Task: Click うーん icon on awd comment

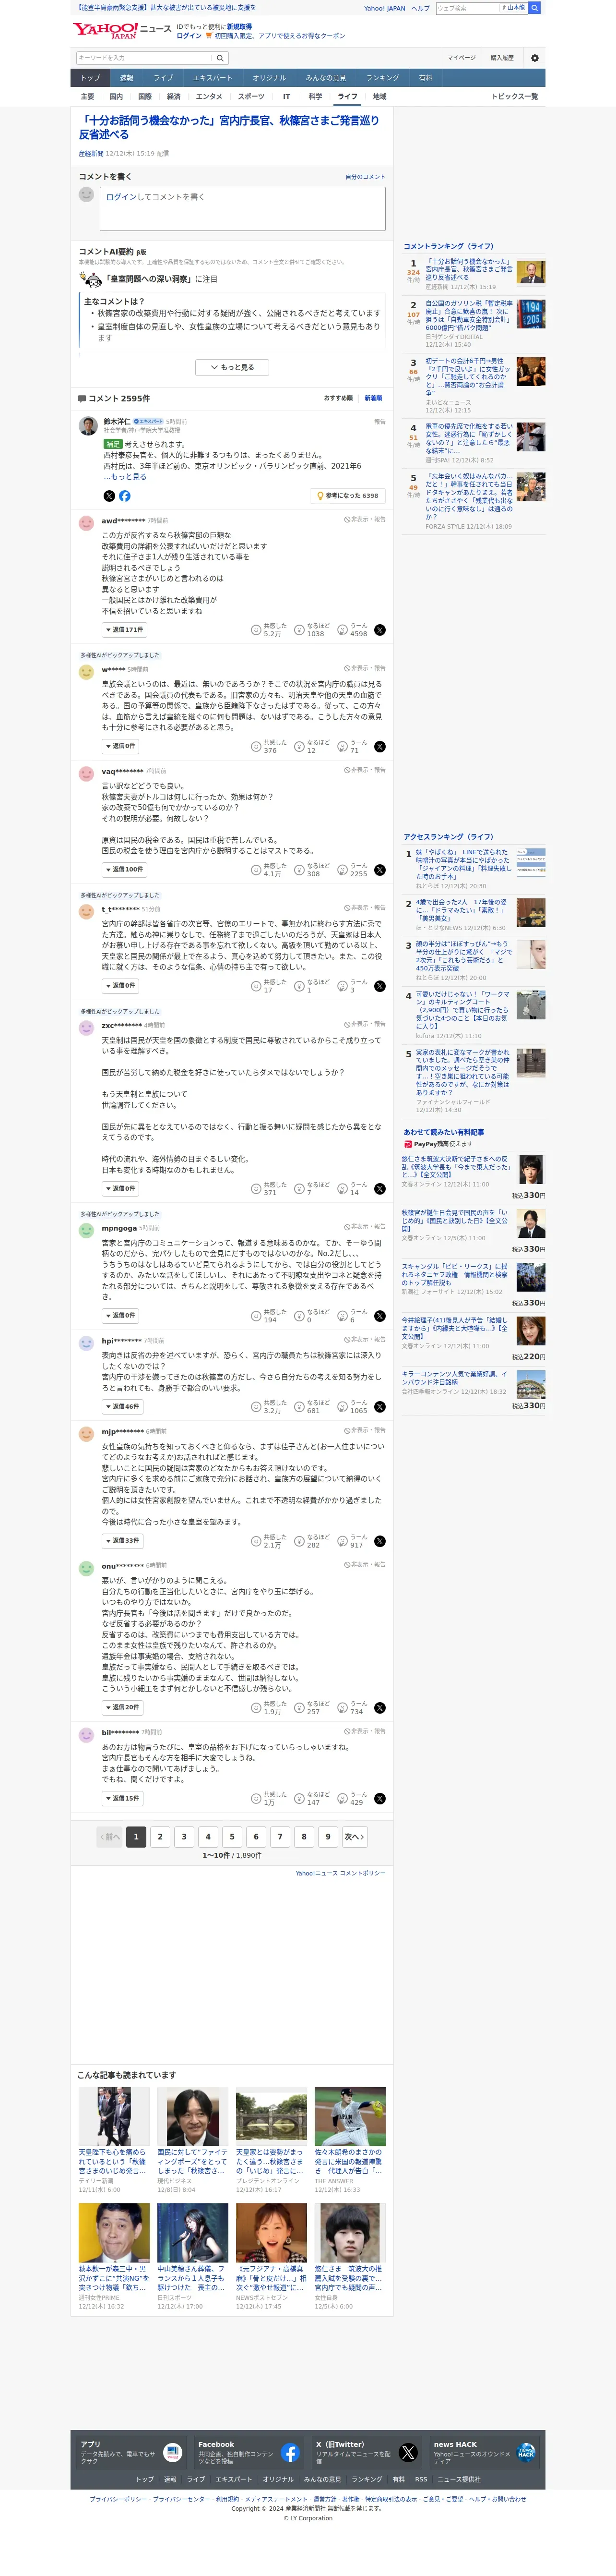Action: click(x=343, y=631)
